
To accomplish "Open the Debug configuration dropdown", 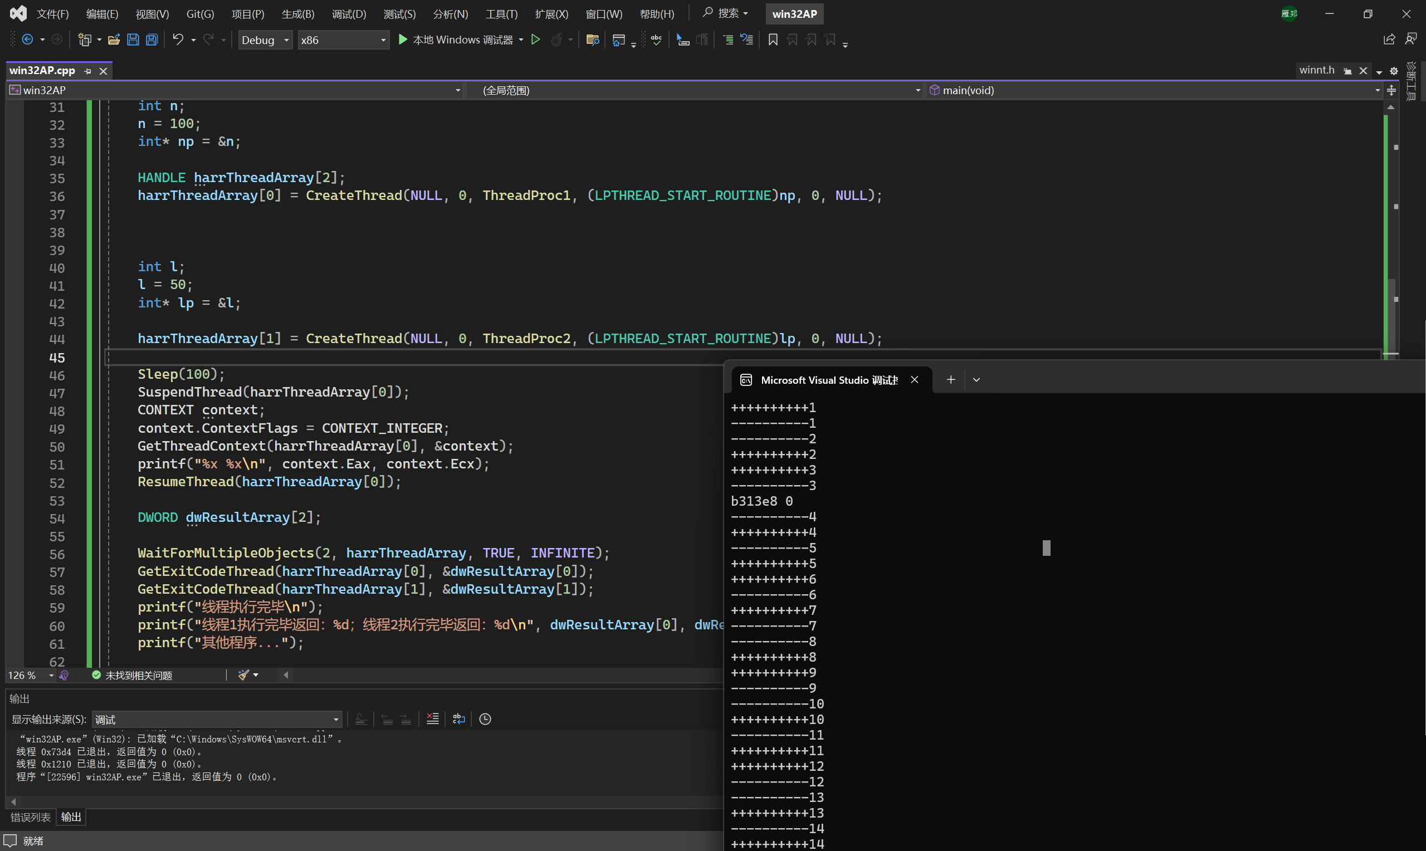I will pos(265,40).
